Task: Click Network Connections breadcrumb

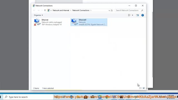Action: [x=81, y=11]
